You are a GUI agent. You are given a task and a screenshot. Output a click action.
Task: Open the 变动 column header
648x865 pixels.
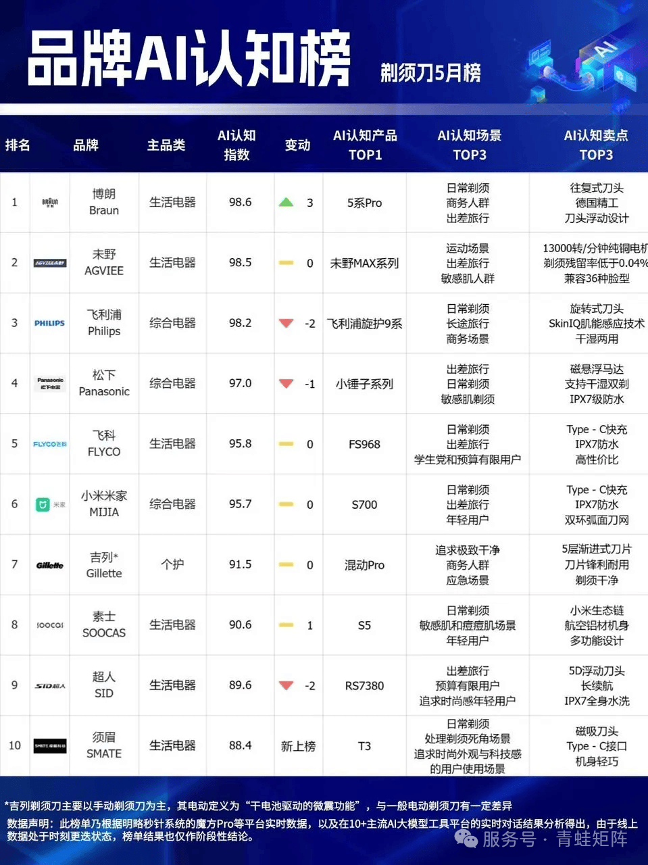click(x=297, y=145)
